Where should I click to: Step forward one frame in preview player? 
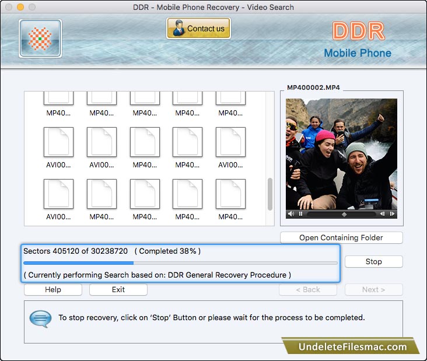coord(392,213)
